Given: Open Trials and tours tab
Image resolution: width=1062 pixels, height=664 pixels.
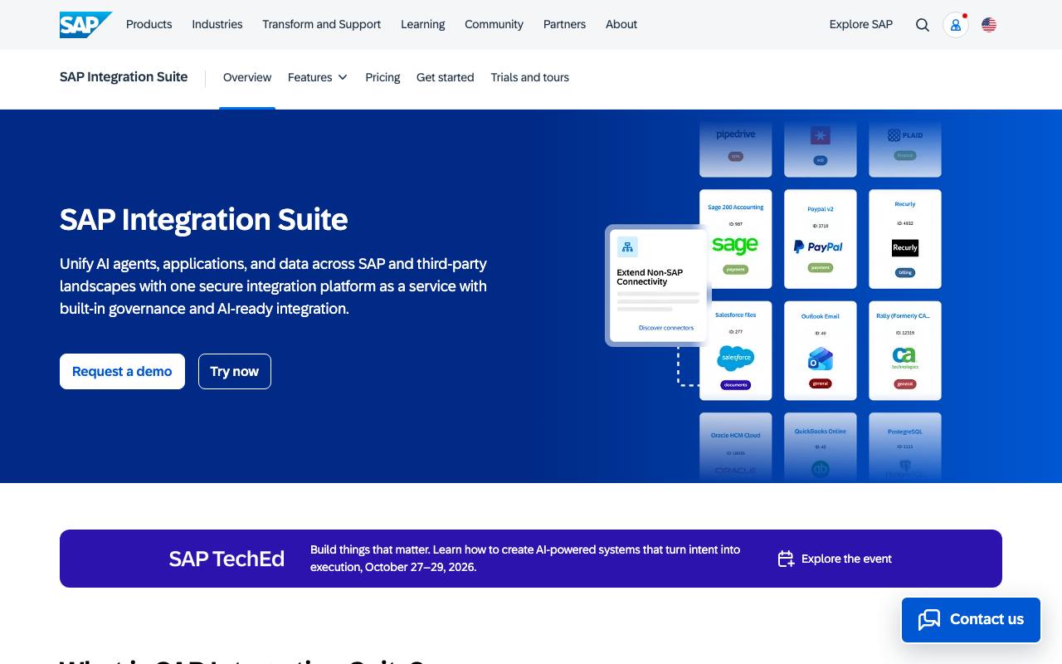Looking at the screenshot, I should coord(530,77).
